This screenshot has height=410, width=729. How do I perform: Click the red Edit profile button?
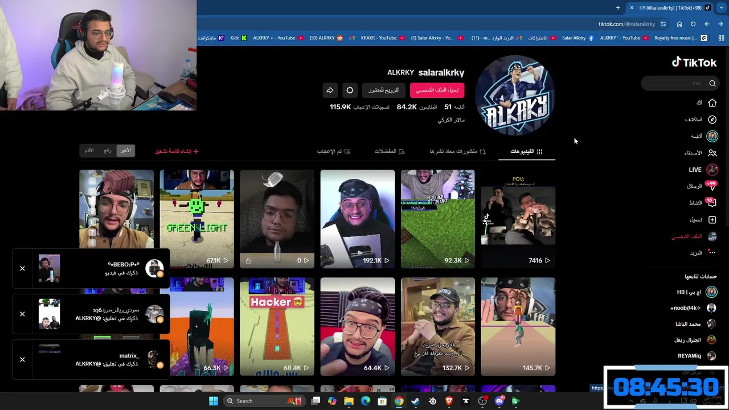tap(437, 90)
